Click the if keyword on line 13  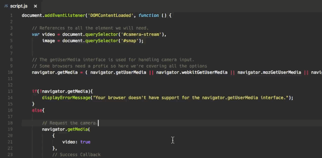point(34,91)
